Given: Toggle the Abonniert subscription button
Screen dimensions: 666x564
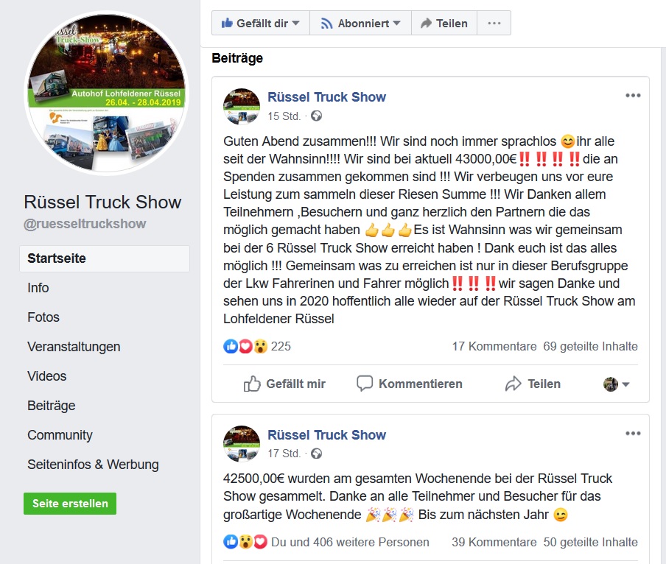Looking at the screenshot, I should (x=360, y=24).
